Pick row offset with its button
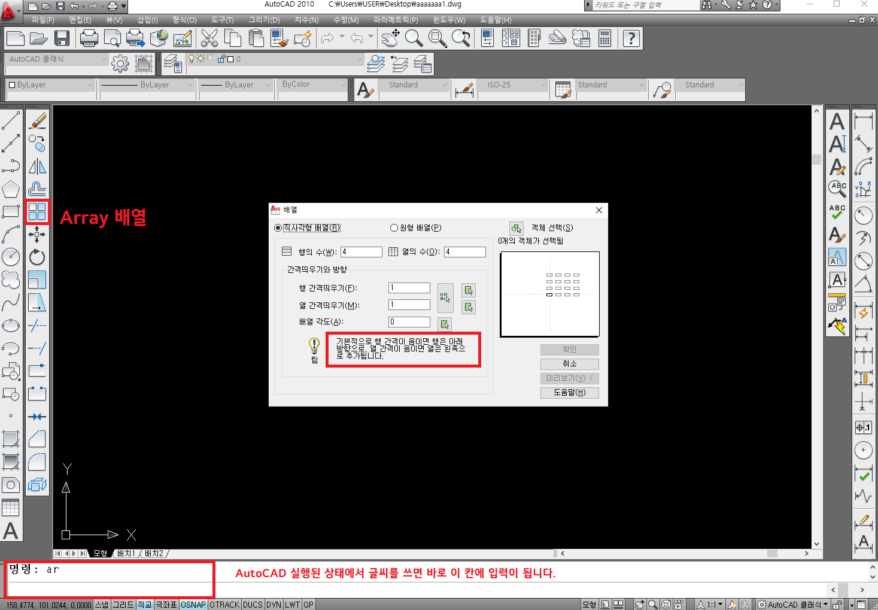 (469, 290)
